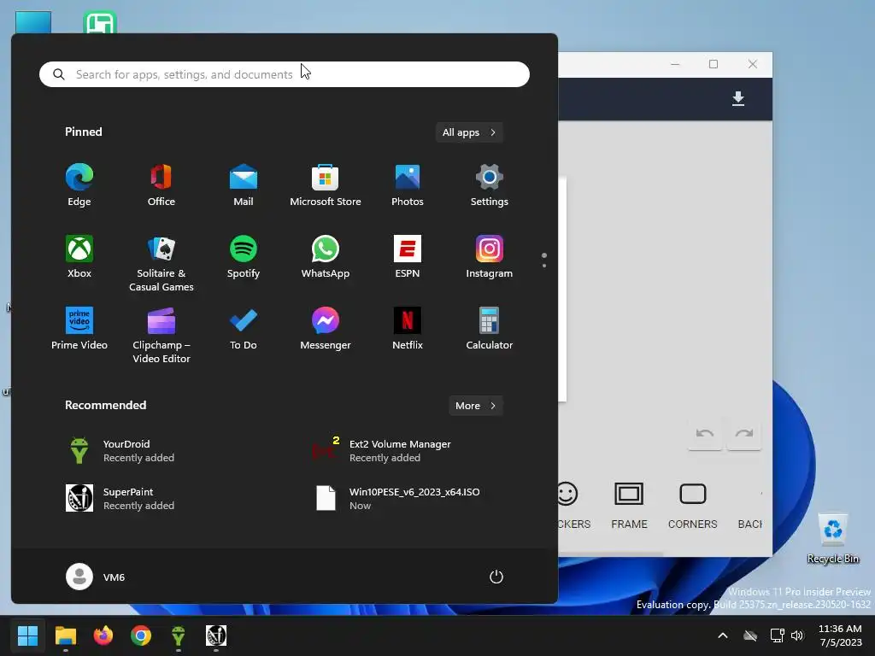Launch the ESPN app
This screenshot has width=875, height=656.
point(408,257)
